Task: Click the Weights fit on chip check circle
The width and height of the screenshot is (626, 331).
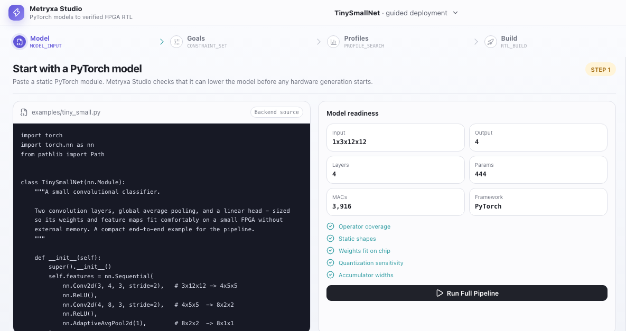Action: pos(330,250)
